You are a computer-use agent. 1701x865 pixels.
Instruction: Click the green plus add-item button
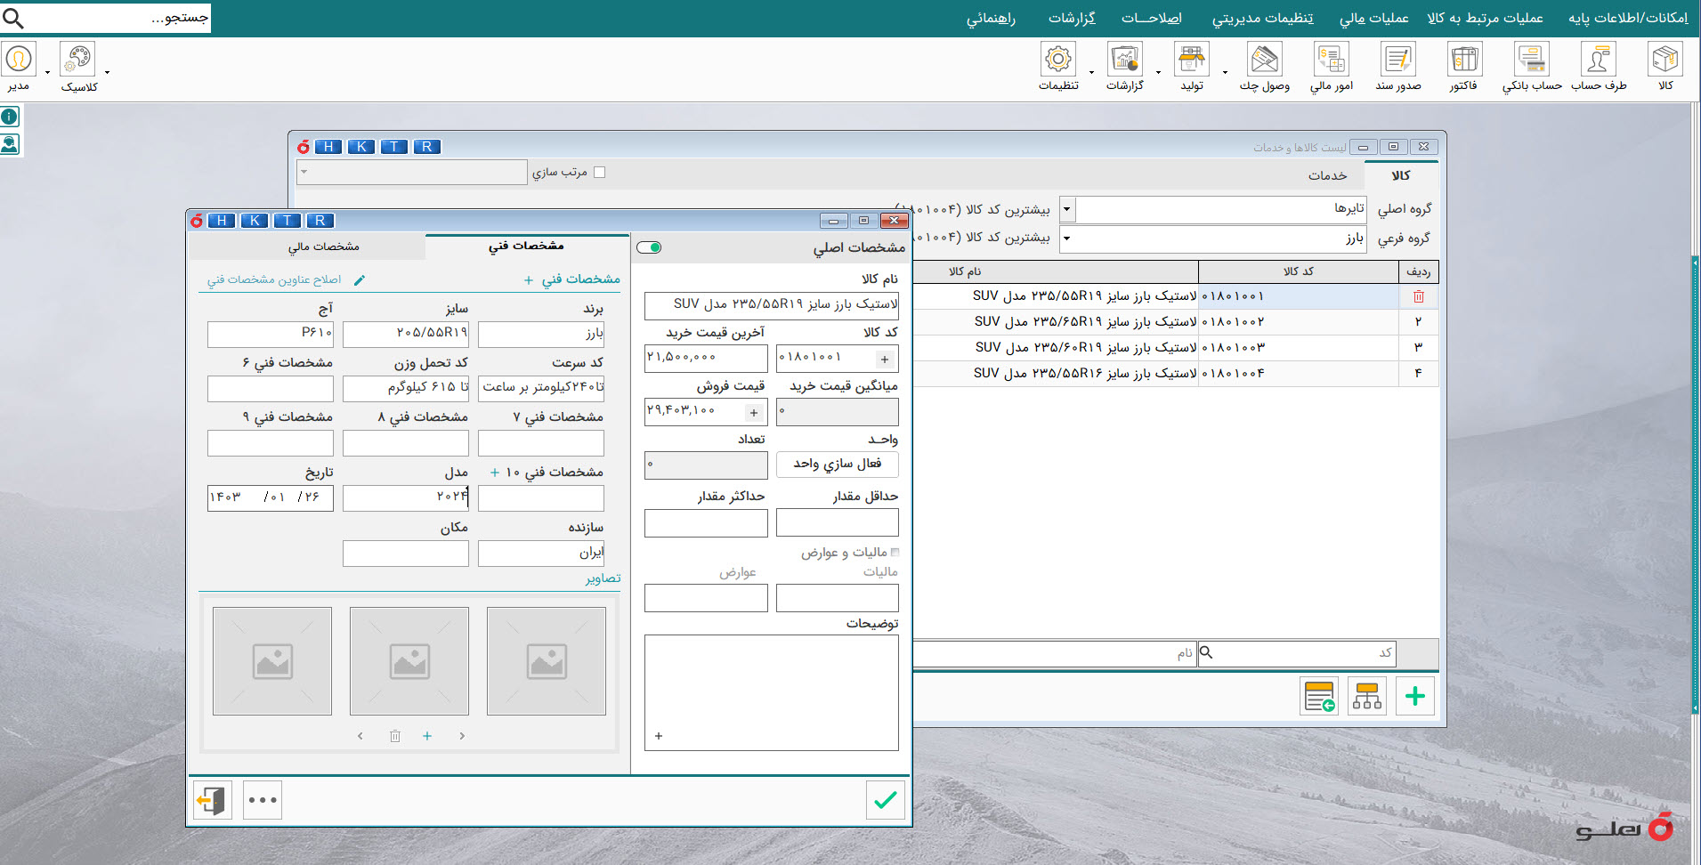coord(1414,696)
